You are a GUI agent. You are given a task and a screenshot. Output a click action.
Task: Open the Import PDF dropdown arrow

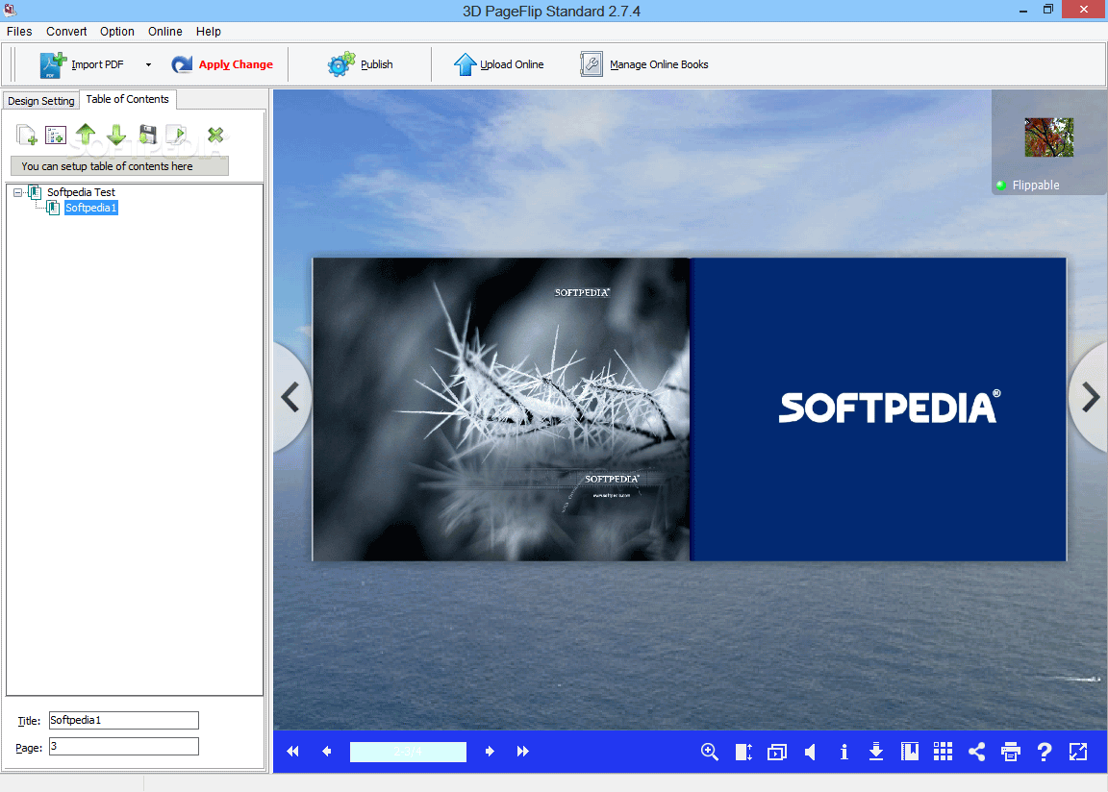(148, 65)
